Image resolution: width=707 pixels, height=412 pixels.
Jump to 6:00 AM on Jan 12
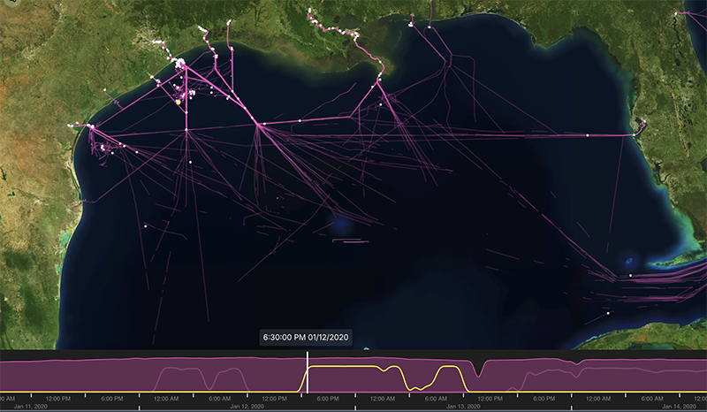point(219,399)
